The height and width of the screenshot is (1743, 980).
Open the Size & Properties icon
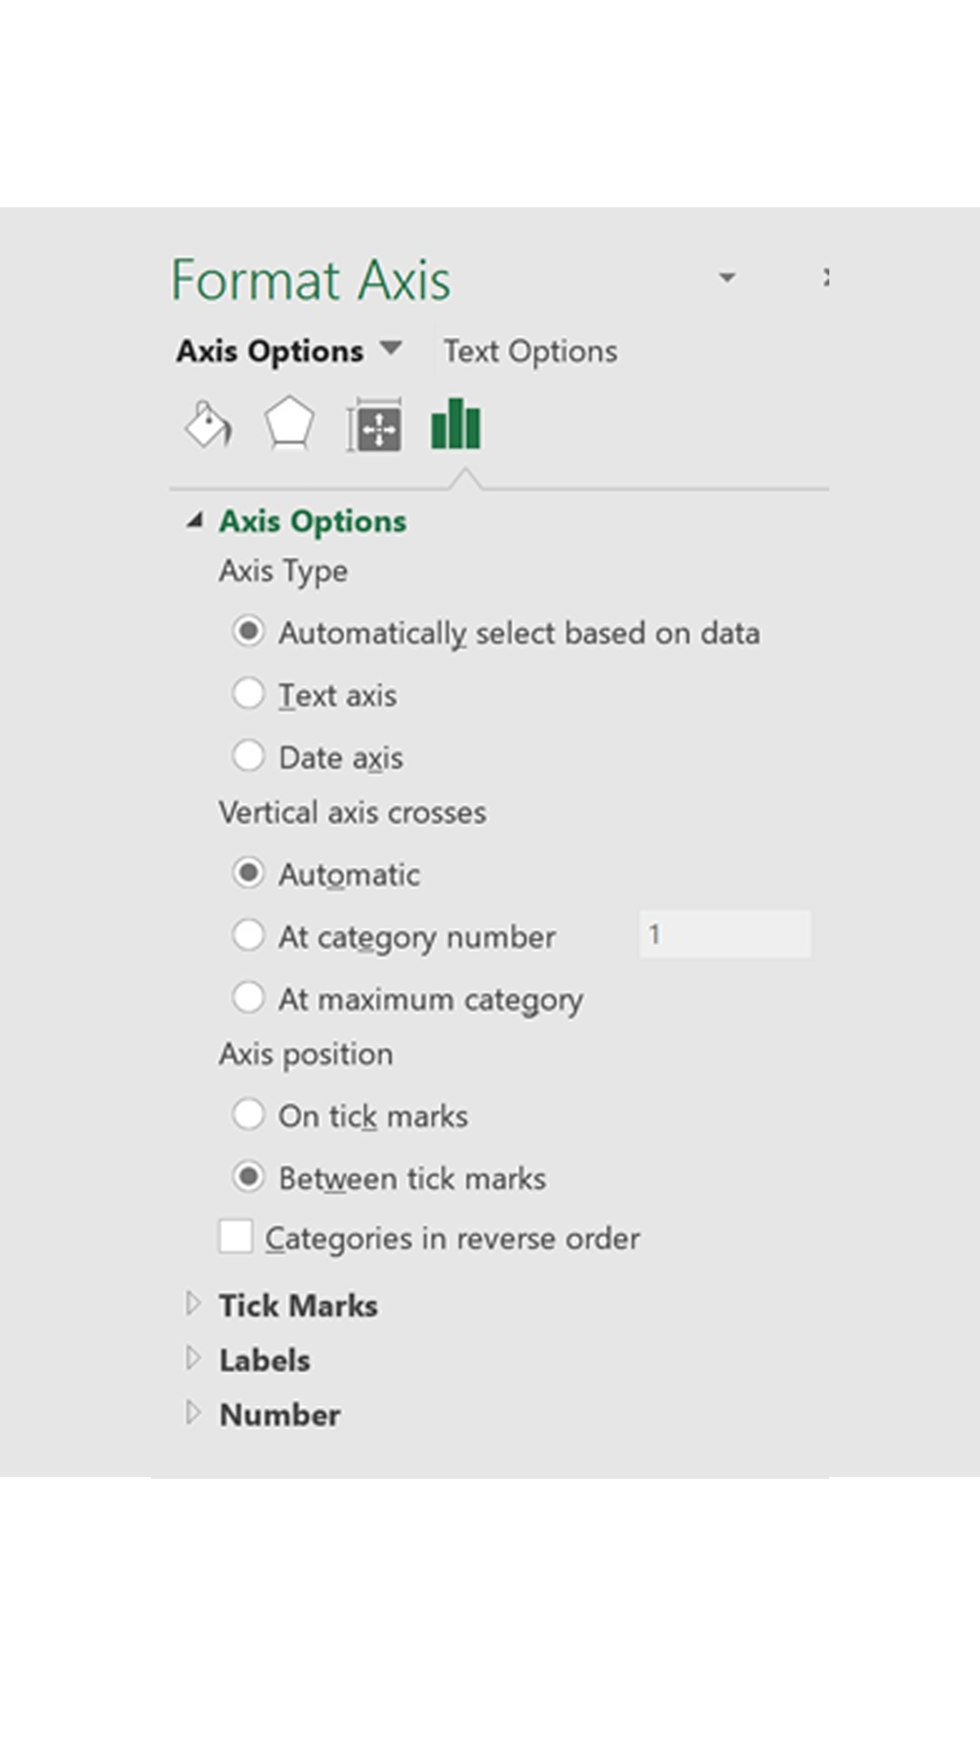coord(375,425)
